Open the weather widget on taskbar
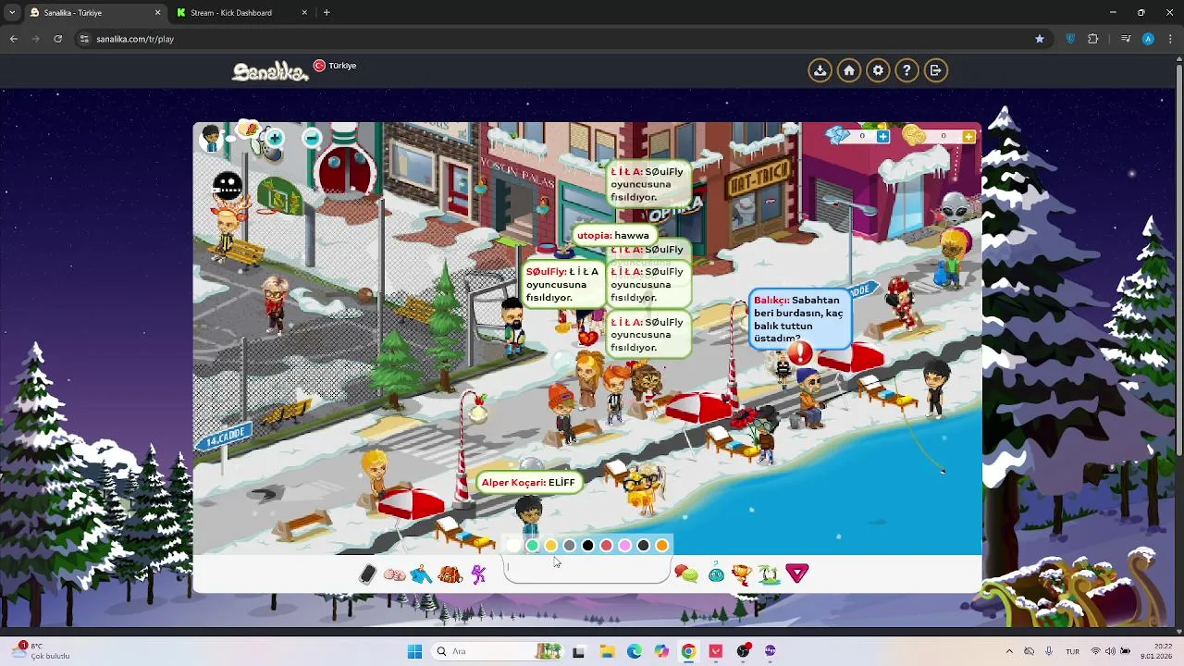This screenshot has width=1184, height=666. [x=42, y=651]
